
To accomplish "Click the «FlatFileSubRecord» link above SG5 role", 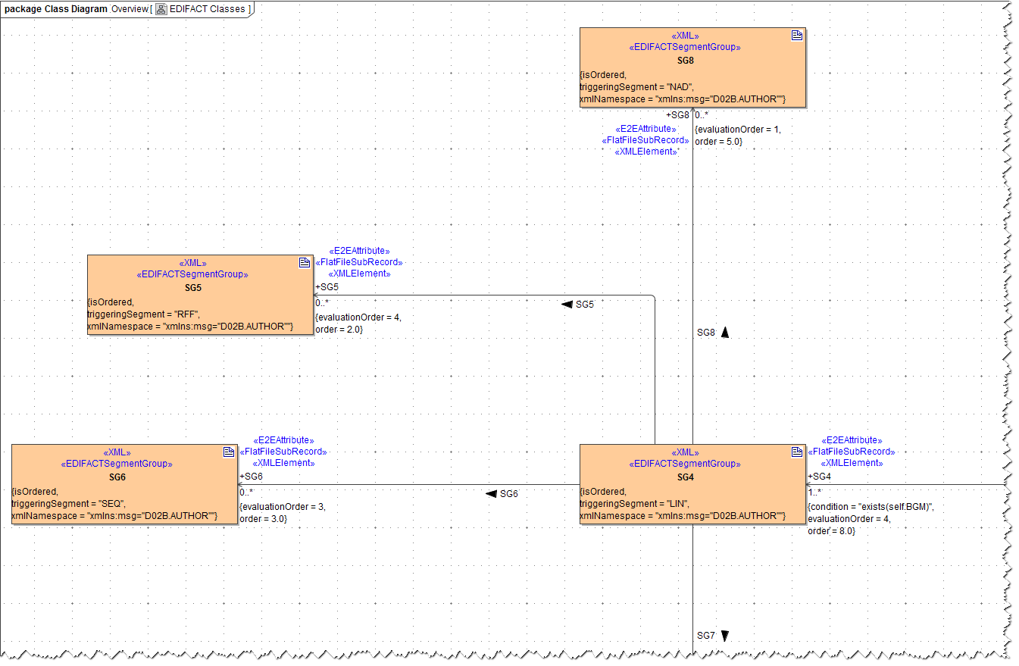I will pyautogui.click(x=359, y=261).
